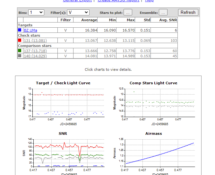Open the BZ UMa target link
215x175 pixels.
point(30,30)
